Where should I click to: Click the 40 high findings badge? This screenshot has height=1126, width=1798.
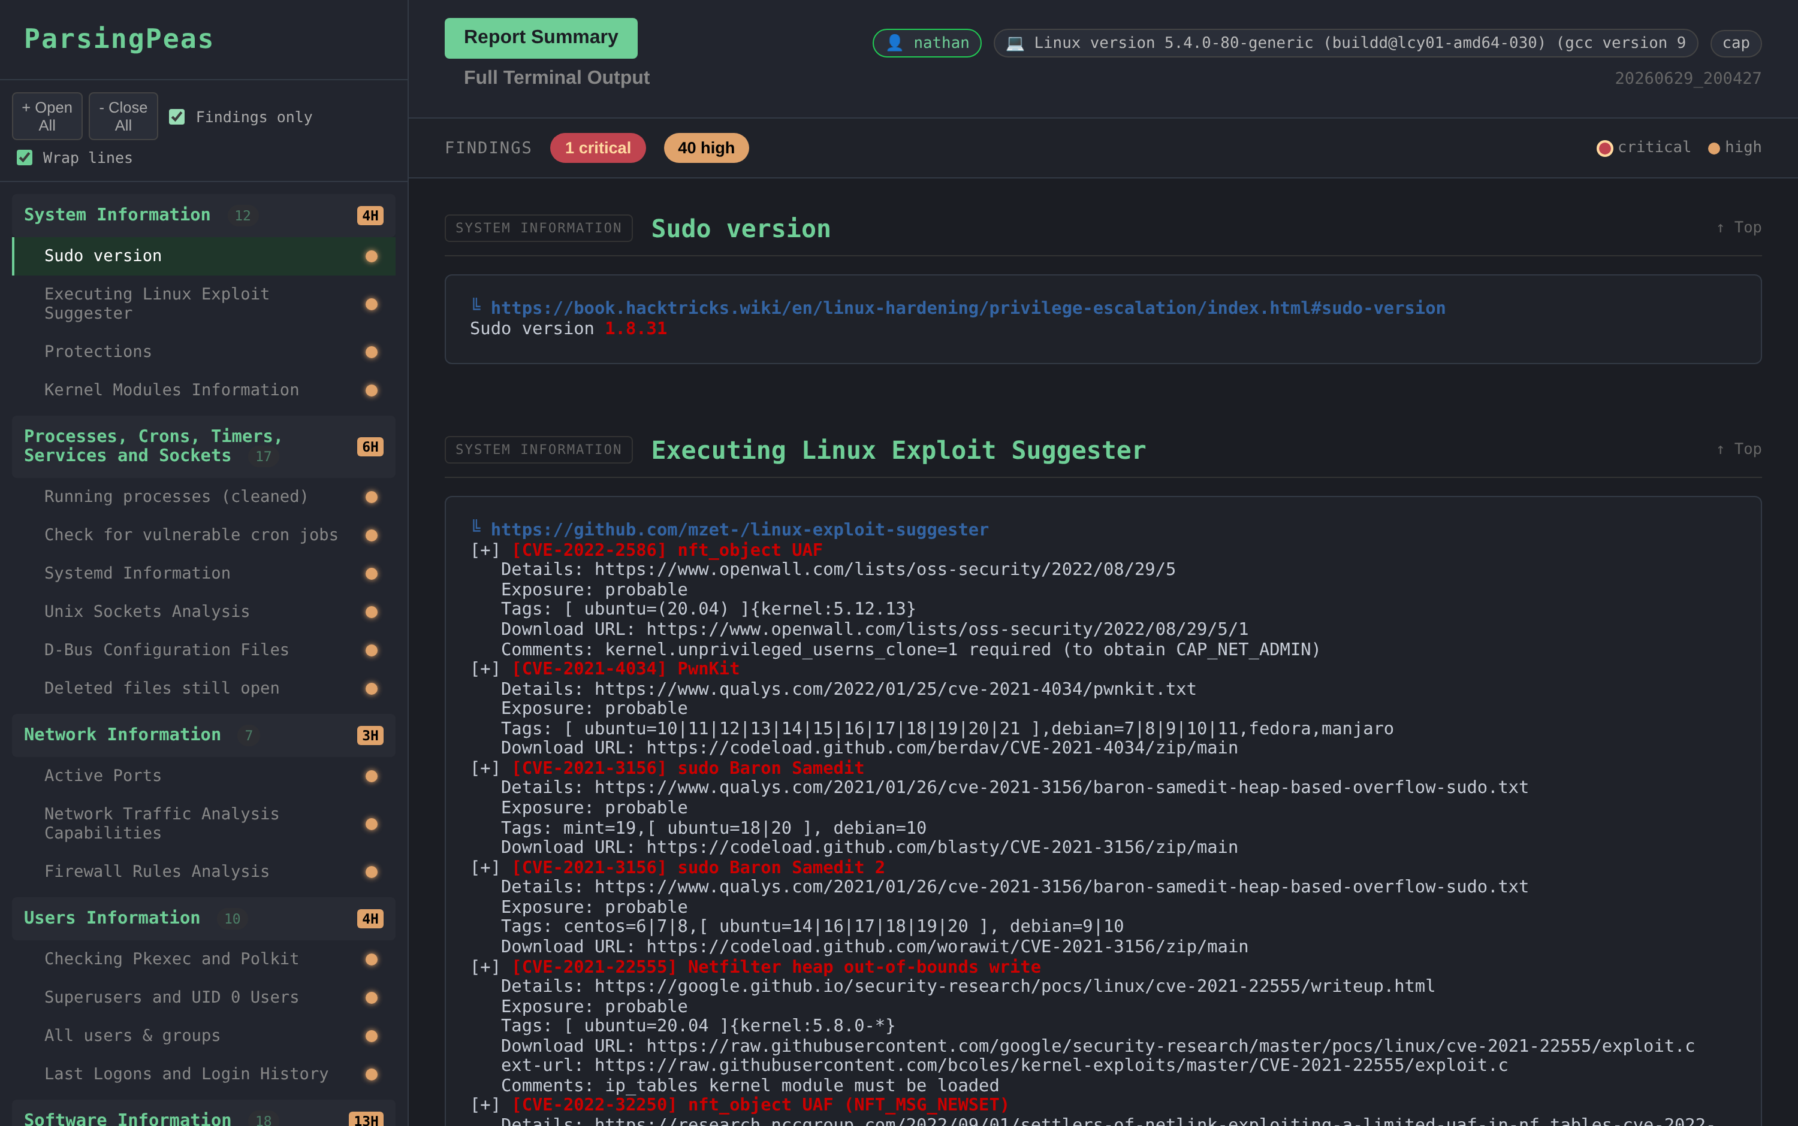tap(705, 148)
